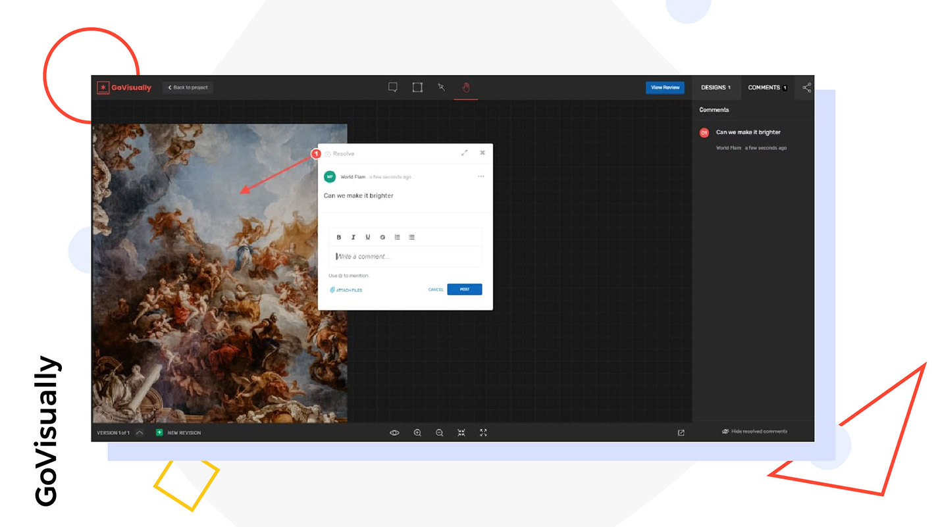Select the hand pan tool
Image resolution: width=936 pixels, height=527 pixels.
tap(466, 88)
